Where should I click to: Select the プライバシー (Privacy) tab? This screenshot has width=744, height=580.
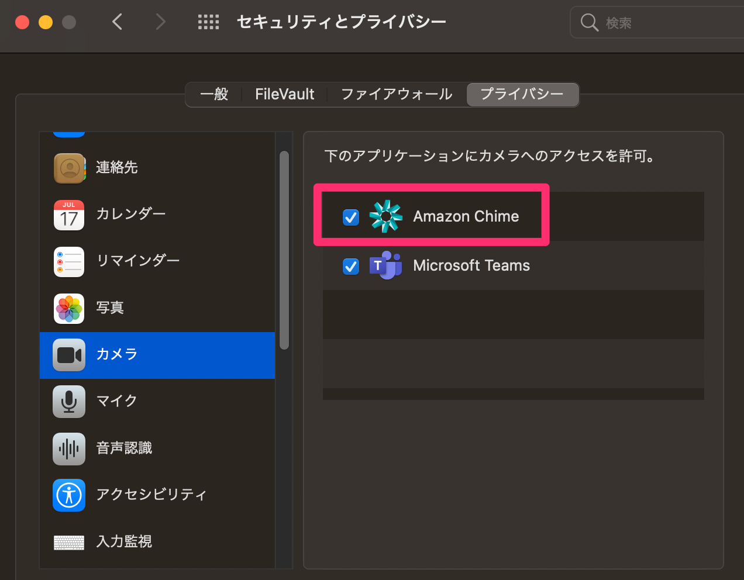click(522, 94)
